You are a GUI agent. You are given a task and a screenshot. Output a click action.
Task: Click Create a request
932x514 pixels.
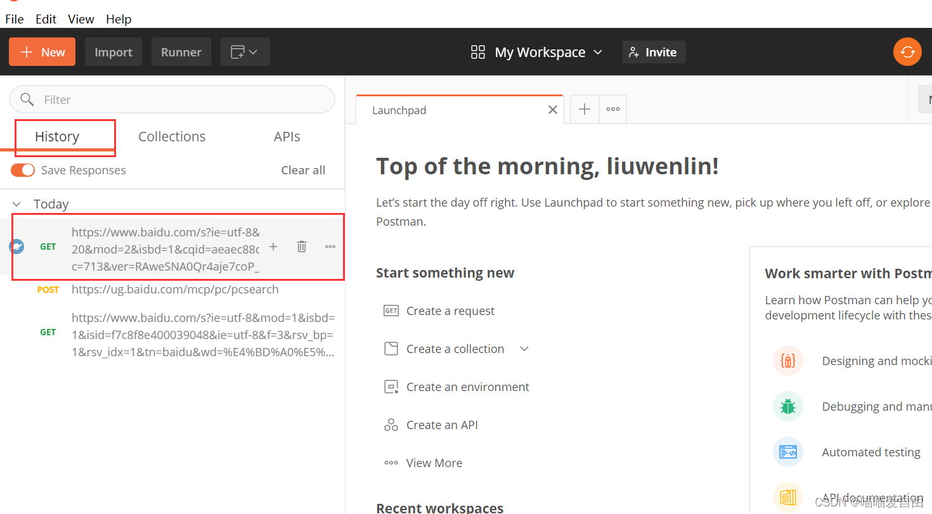[450, 311]
